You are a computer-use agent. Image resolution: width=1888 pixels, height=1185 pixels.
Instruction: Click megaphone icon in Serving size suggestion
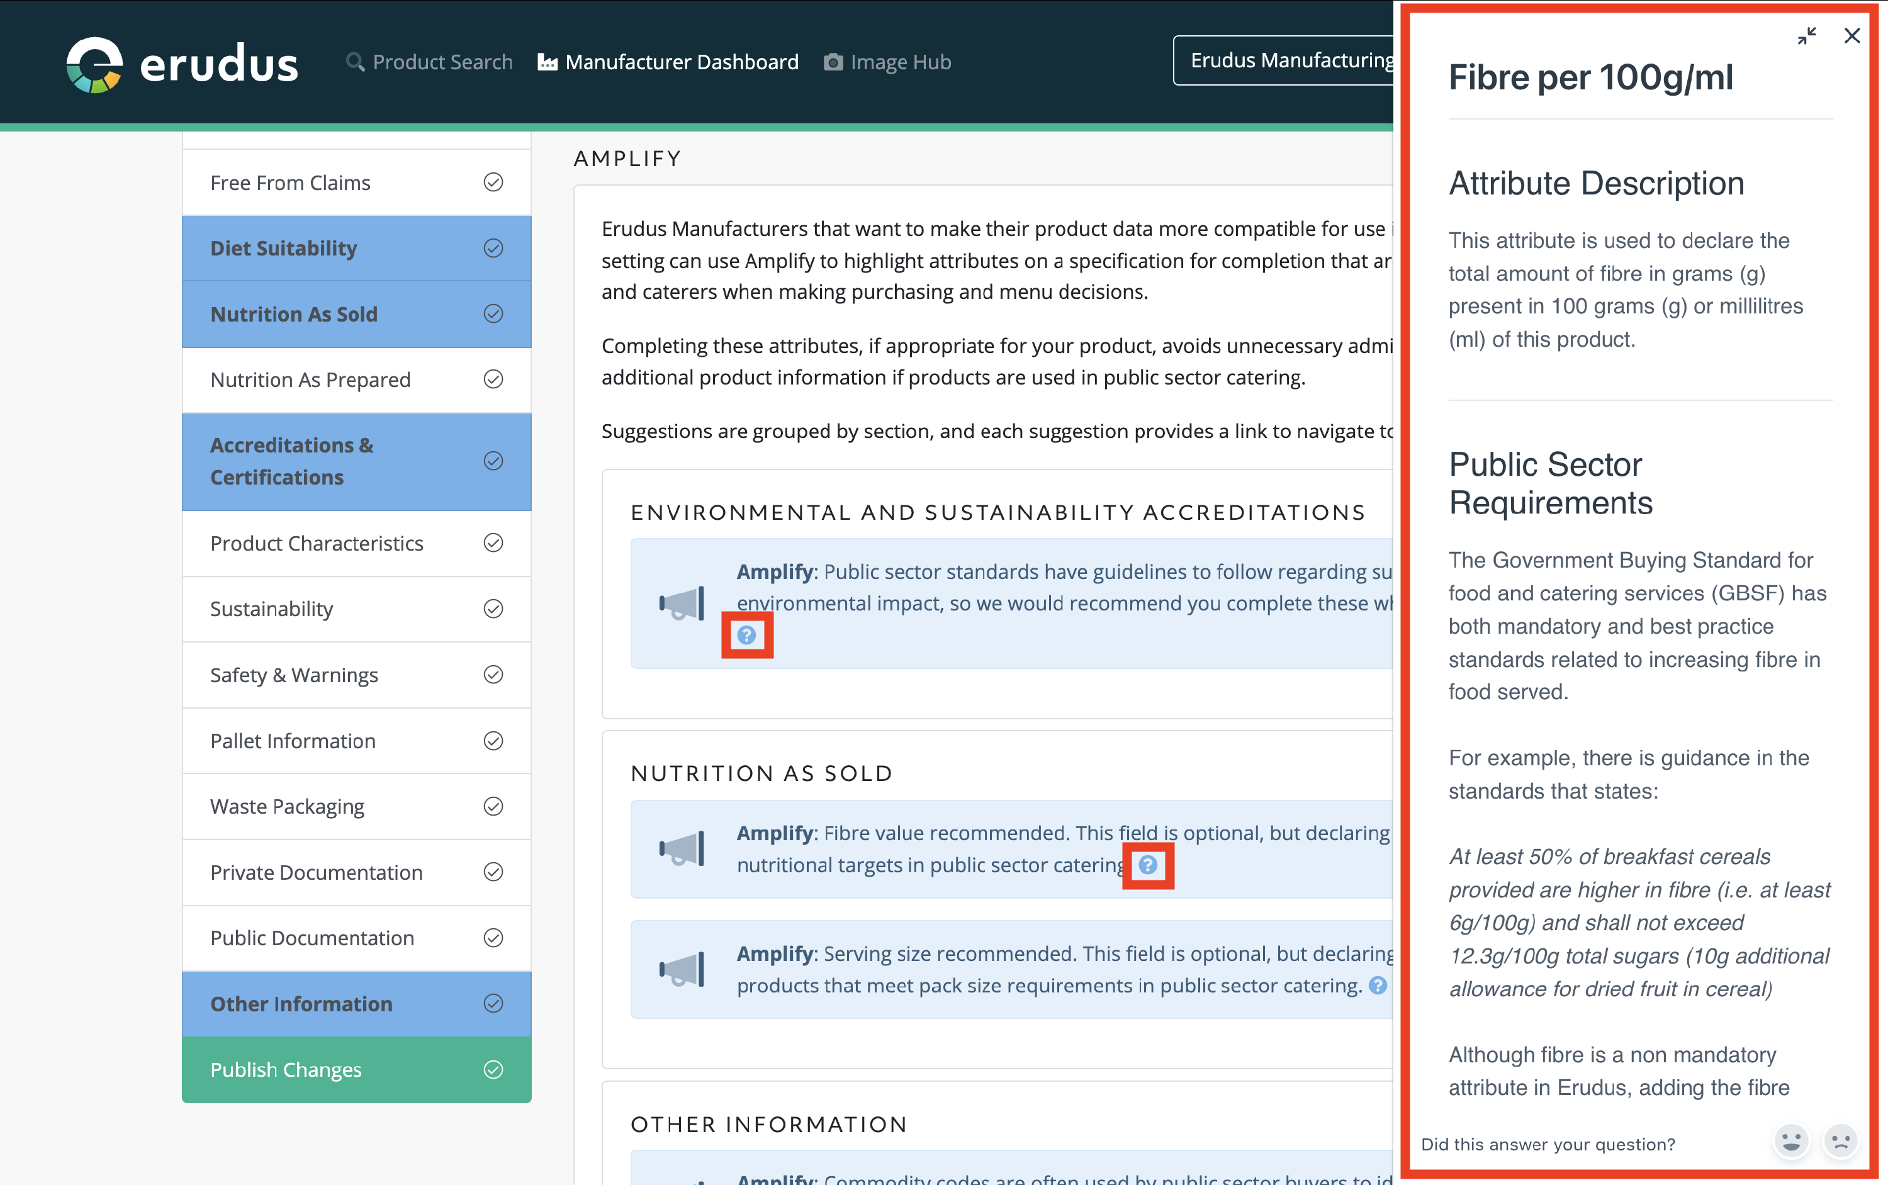click(682, 970)
